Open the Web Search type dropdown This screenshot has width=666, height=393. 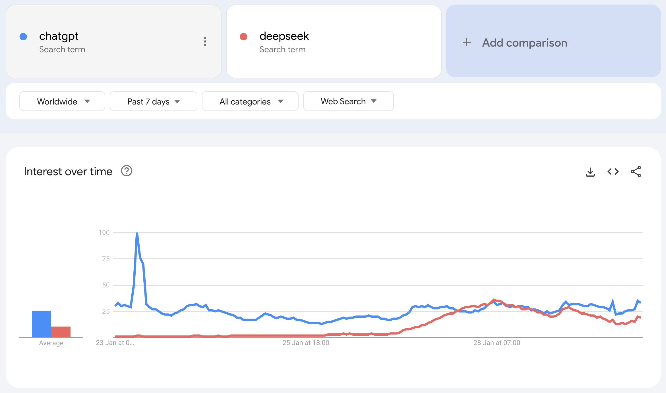tap(348, 101)
